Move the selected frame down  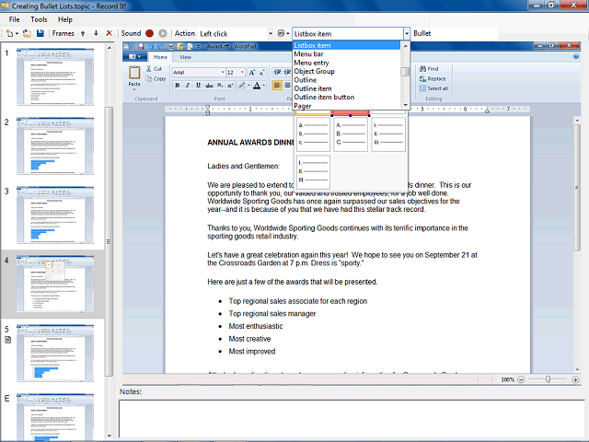pos(96,33)
